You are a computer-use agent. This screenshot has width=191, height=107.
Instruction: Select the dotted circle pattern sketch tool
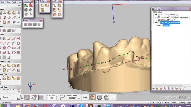pyautogui.click(x=14, y=53)
